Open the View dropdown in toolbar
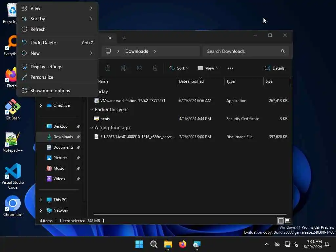 [208, 68]
